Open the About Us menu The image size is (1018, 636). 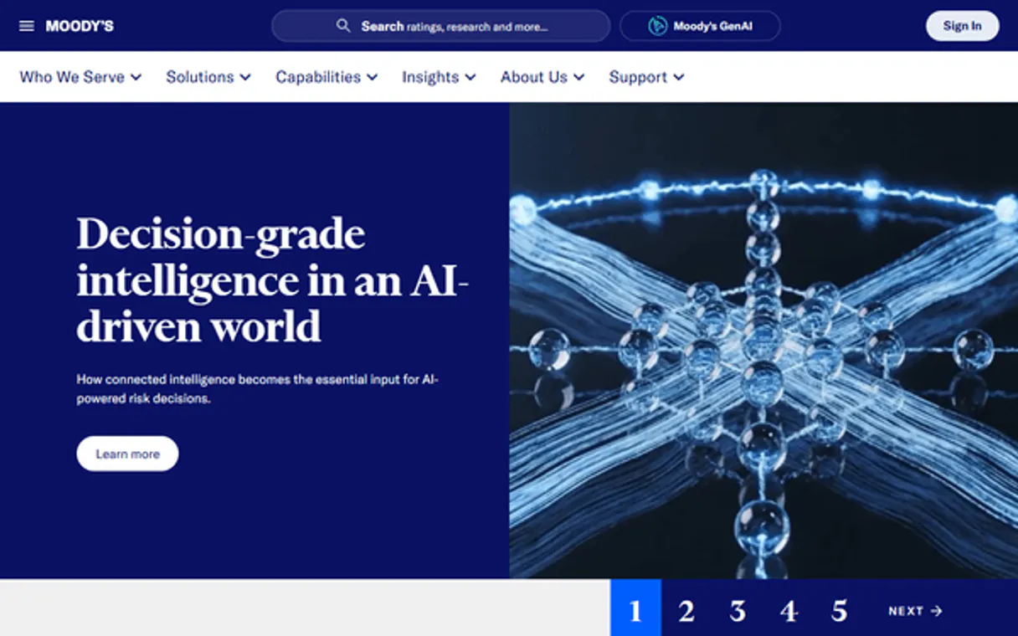click(542, 77)
